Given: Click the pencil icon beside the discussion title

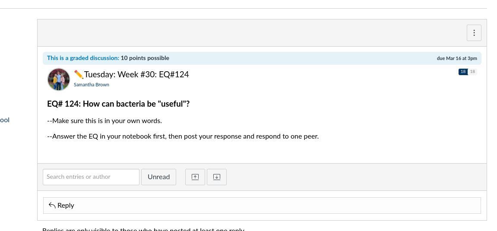Looking at the screenshot, I should 79,74.
